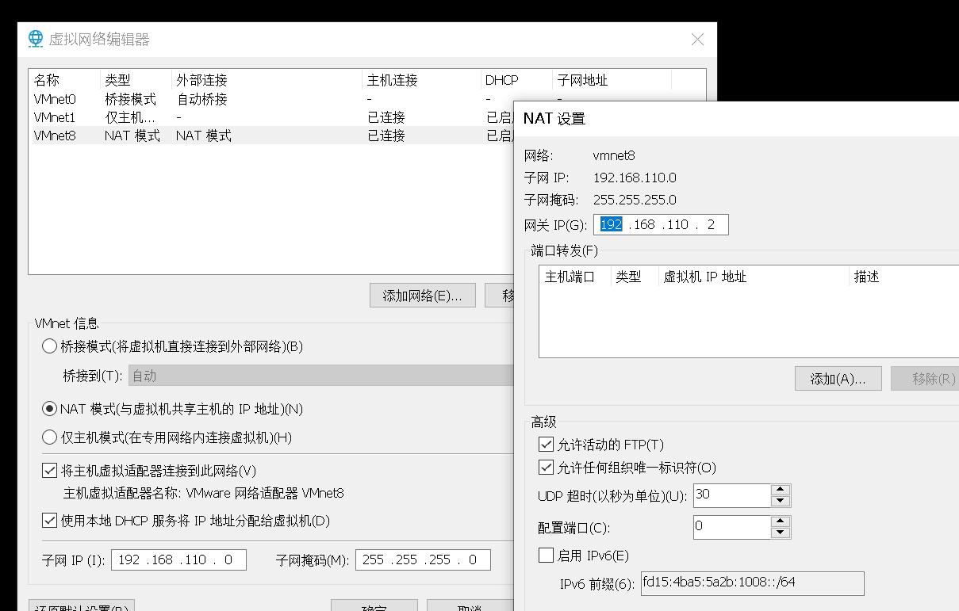Toggle 使用本地 DHCP 服务 checkbox
959x611 pixels.
click(x=49, y=521)
